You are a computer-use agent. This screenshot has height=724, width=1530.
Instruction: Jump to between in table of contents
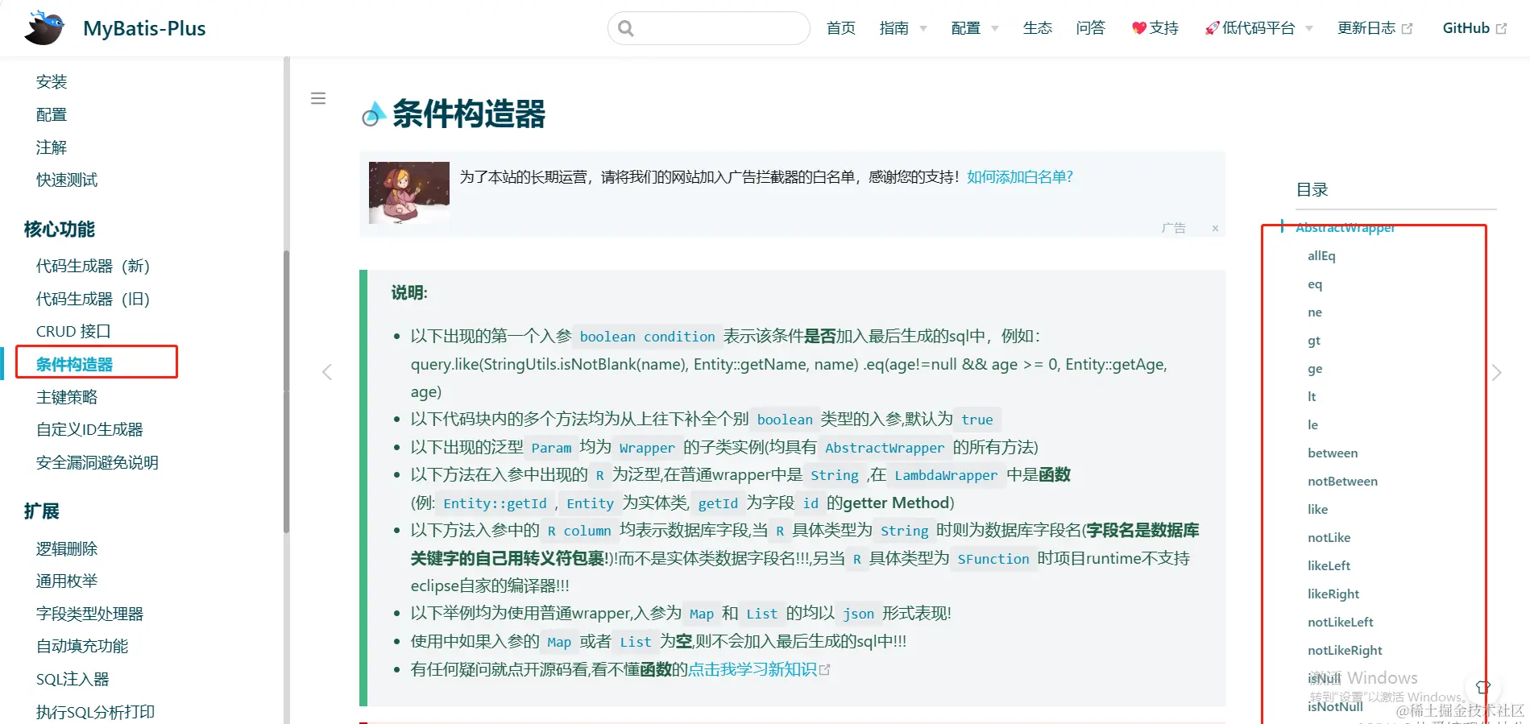[x=1333, y=453]
